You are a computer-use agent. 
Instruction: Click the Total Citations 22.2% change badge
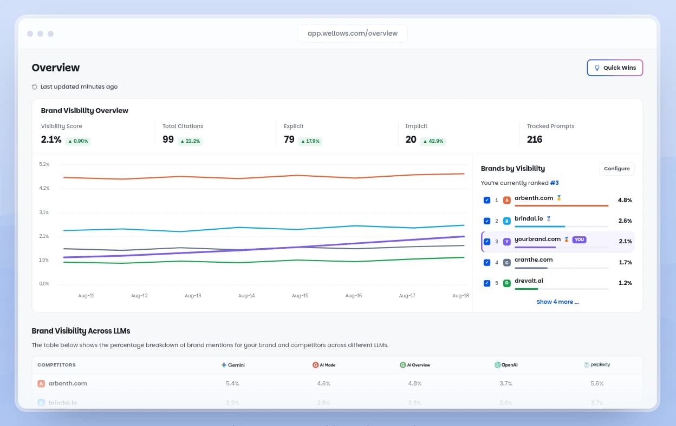tap(190, 141)
